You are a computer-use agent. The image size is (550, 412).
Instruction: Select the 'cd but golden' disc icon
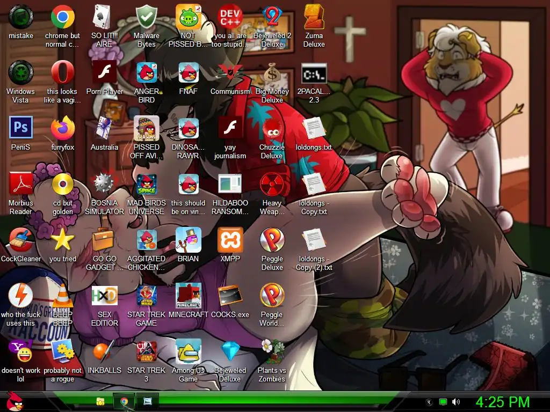click(x=62, y=184)
